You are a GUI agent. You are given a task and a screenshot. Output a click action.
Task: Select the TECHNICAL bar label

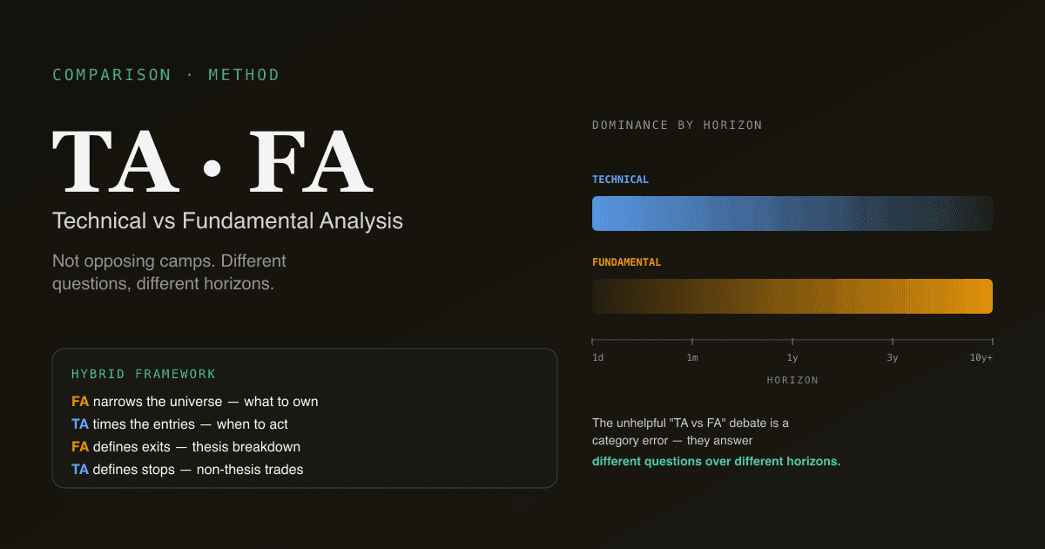(x=620, y=180)
